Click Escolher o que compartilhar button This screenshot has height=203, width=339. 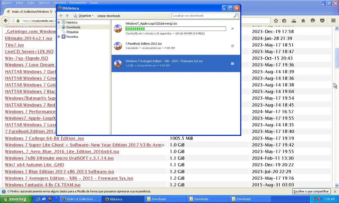pyautogui.click(x=311, y=191)
